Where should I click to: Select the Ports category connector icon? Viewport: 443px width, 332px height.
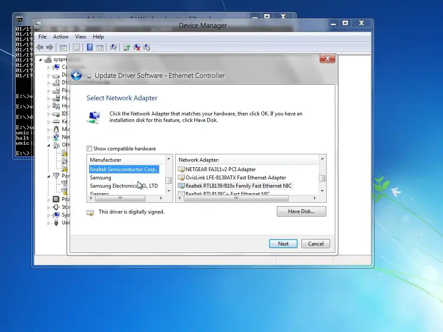coord(56,176)
